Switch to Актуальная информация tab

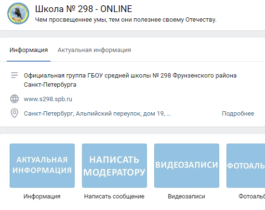coord(94,50)
